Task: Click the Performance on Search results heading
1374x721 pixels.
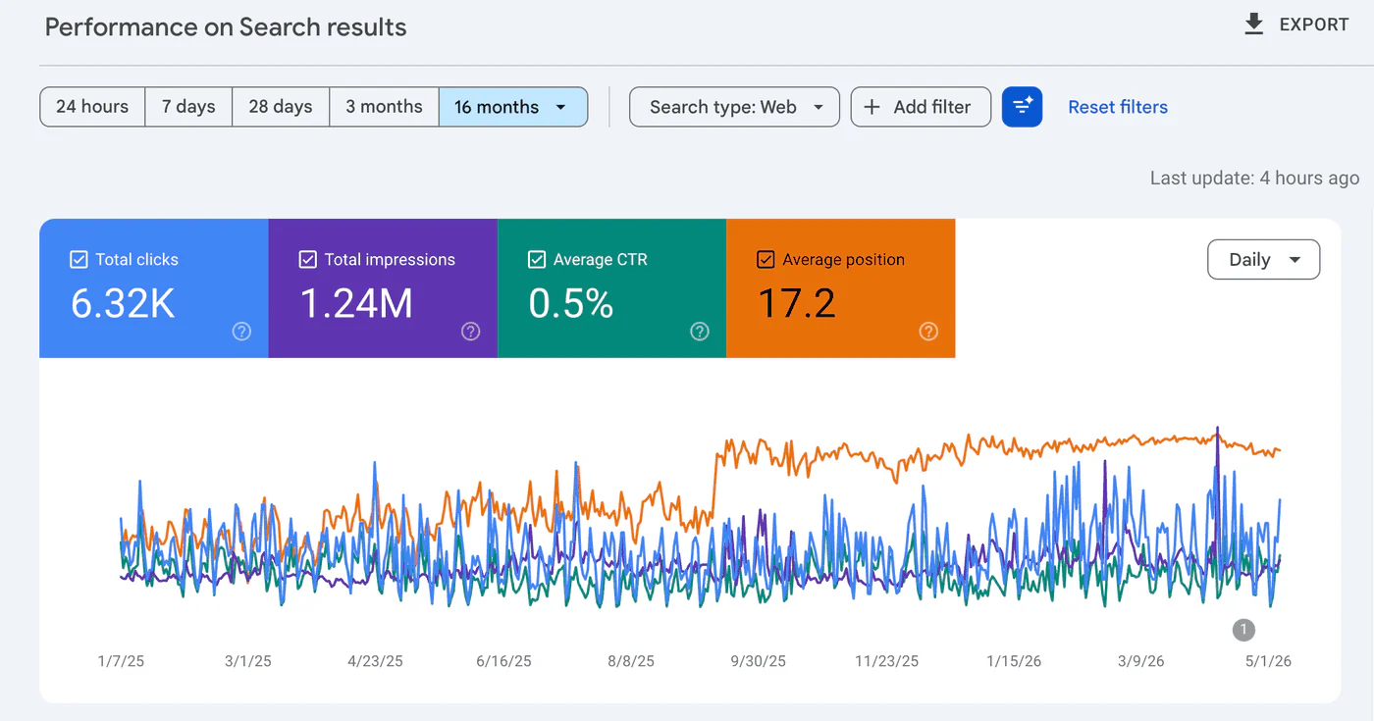Action: click(226, 27)
